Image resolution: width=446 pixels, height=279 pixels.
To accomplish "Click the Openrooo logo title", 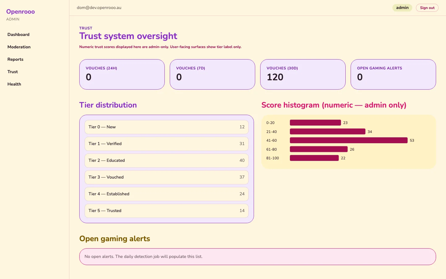I will pos(20,11).
